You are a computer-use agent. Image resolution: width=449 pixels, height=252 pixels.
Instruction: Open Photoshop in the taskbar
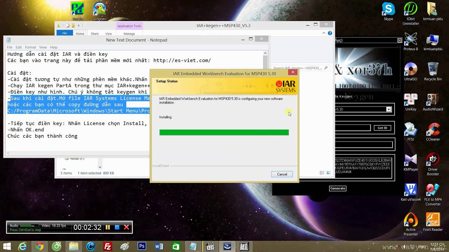(x=142, y=246)
